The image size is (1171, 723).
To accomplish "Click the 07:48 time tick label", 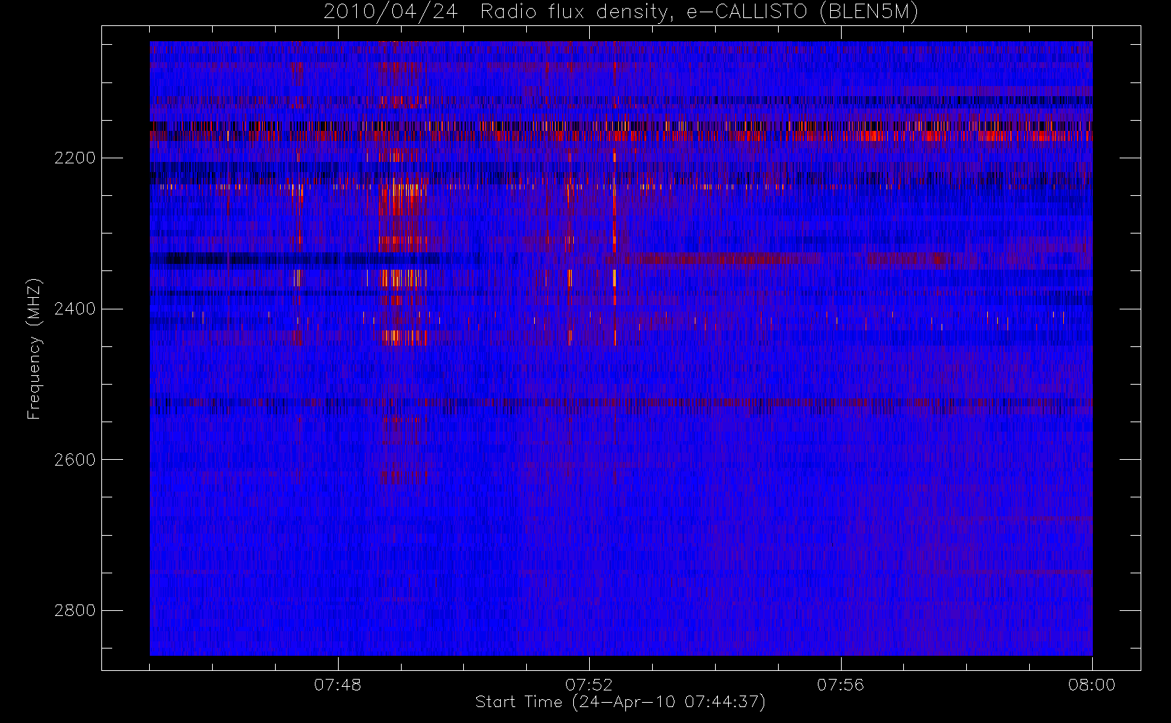I will point(338,685).
